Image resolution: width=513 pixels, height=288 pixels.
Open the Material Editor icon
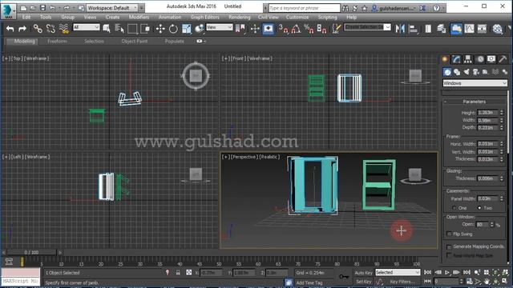tap(497, 29)
